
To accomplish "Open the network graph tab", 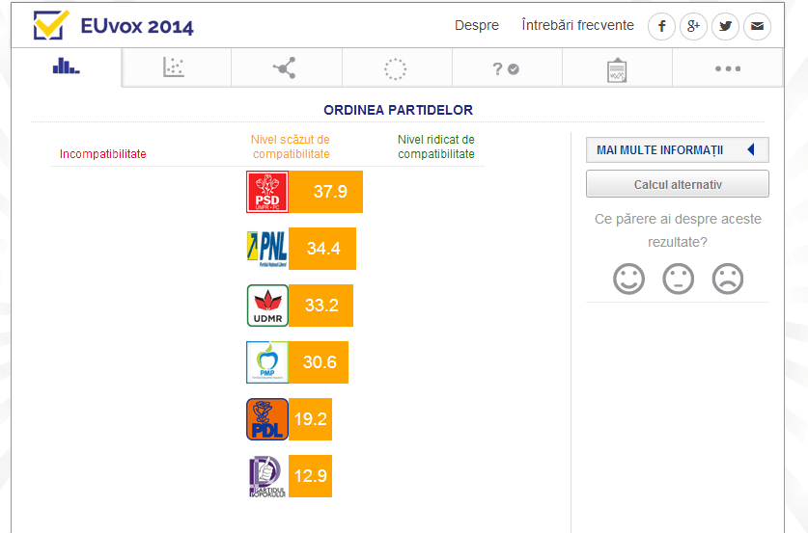I will (287, 67).
